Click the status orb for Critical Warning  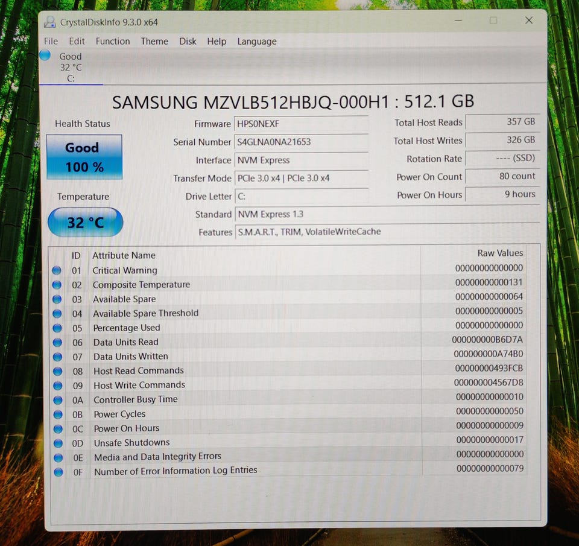pos(57,270)
